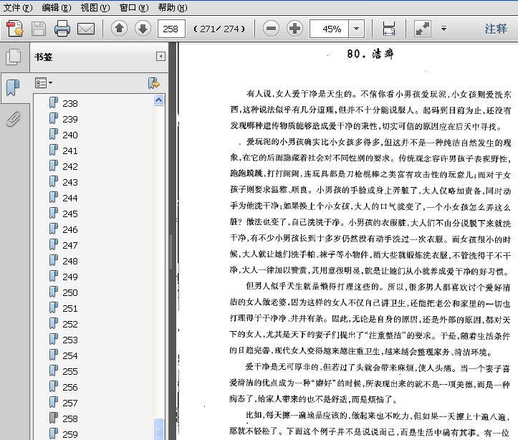Go to previous page with up arrow
The height and width of the screenshot is (440, 518).
pos(119,29)
